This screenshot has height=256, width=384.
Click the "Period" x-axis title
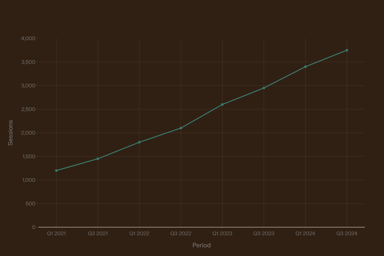coord(201,245)
